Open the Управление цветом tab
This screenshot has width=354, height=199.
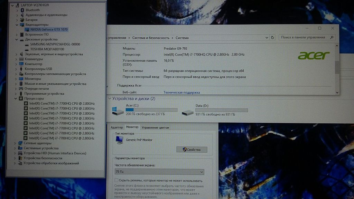coord(155,128)
